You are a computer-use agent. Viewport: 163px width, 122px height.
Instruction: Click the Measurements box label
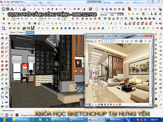[x=8, y=111]
